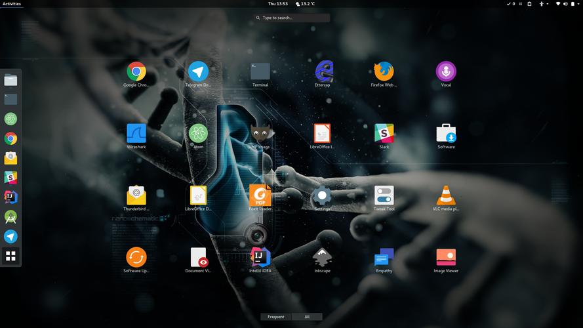583x328 pixels.
Task: Open the Image Viewer app
Action: click(446, 260)
